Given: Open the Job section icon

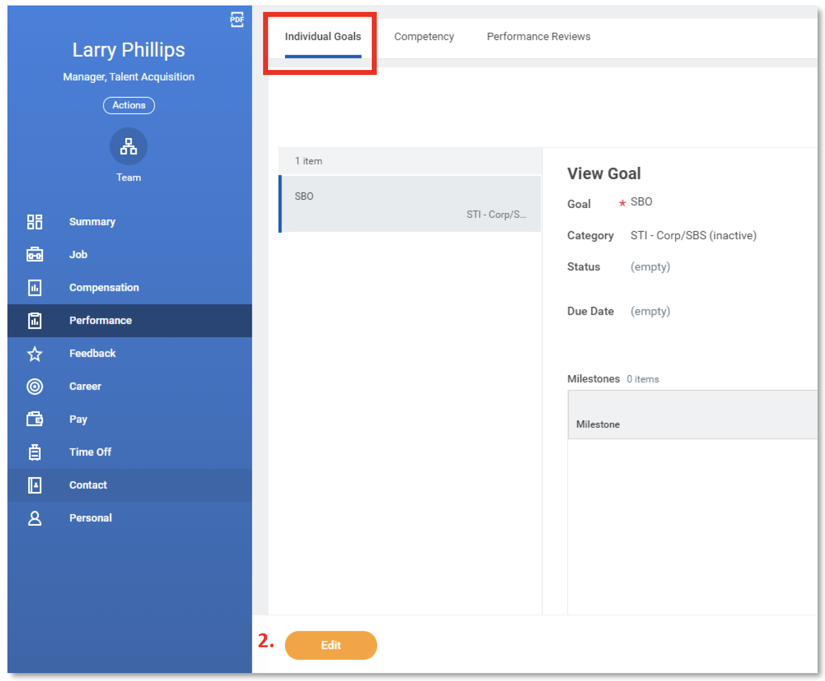Looking at the screenshot, I should coord(35,255).
